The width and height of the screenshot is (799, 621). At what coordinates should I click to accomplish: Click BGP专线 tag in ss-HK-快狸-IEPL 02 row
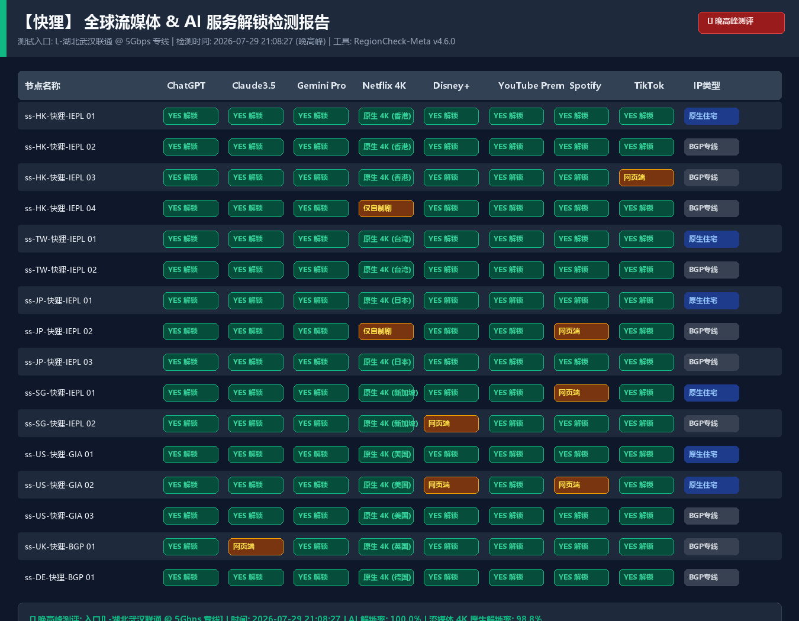pyautogui.click(x=711, y=147)
